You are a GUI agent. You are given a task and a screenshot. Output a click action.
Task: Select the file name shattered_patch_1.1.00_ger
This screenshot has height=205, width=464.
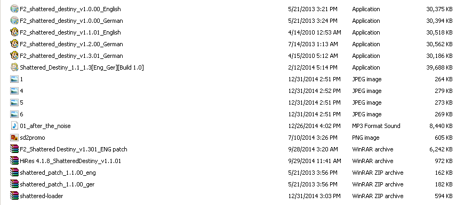point(57,184)
